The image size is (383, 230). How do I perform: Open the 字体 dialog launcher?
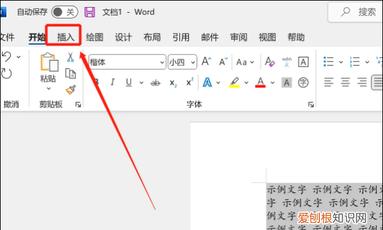coord(311,105)
